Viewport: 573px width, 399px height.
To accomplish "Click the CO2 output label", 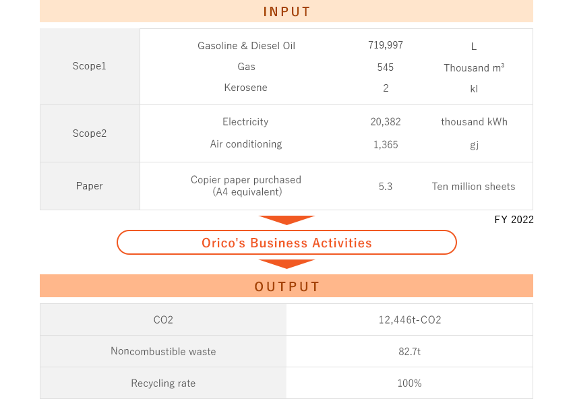I will pyautogui.click(x=163, y=319).
